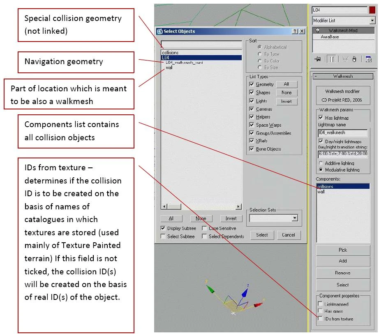Open the Modifier List dropdown

pyautogui.click(x=344, y=21)
